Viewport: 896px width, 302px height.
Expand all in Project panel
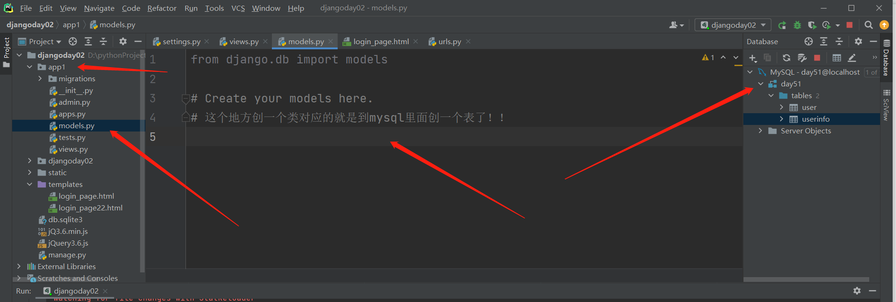pos(88,41)
